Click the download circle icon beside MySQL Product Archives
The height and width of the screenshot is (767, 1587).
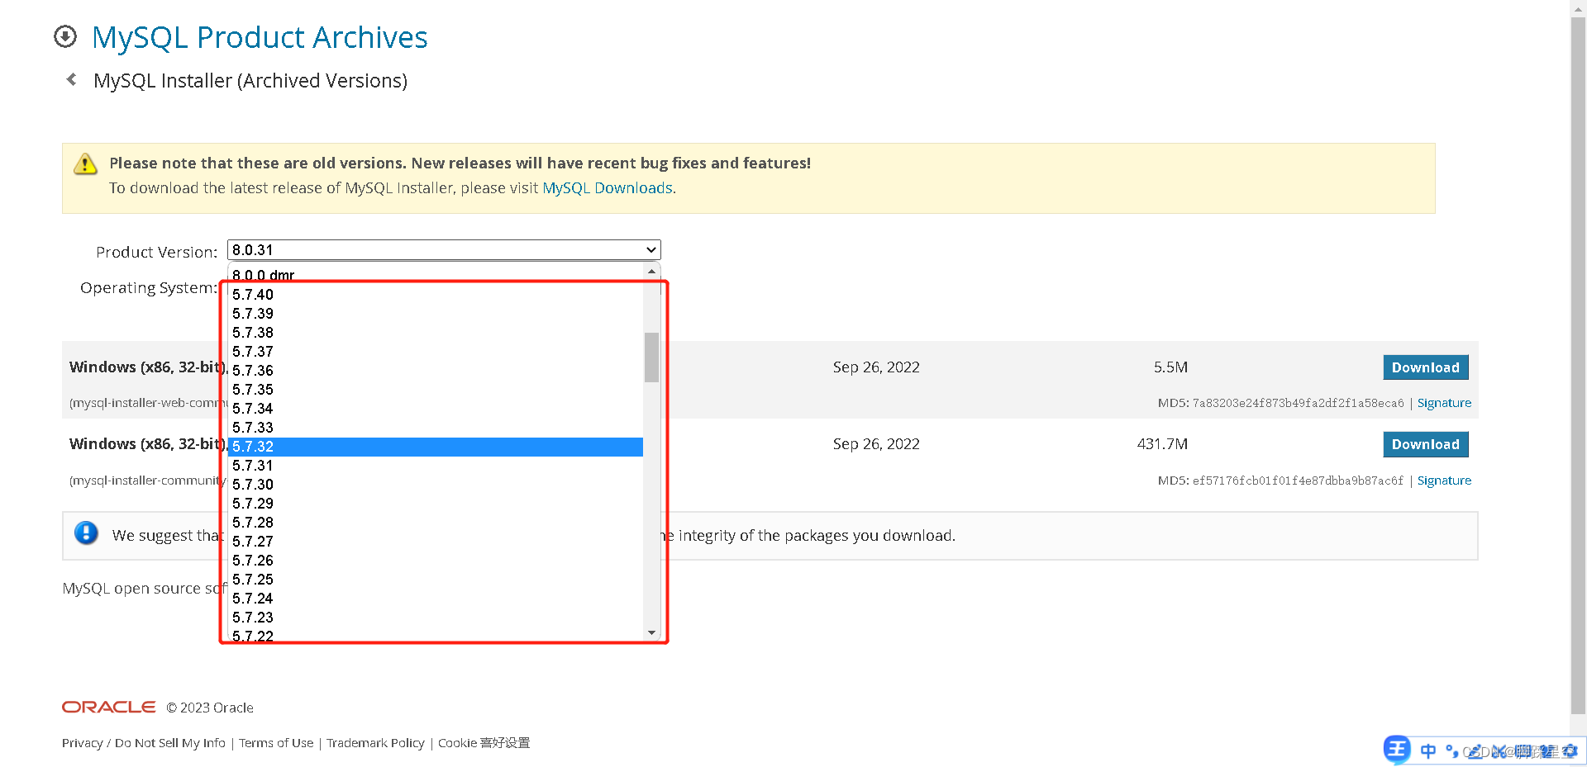point(65,36)
